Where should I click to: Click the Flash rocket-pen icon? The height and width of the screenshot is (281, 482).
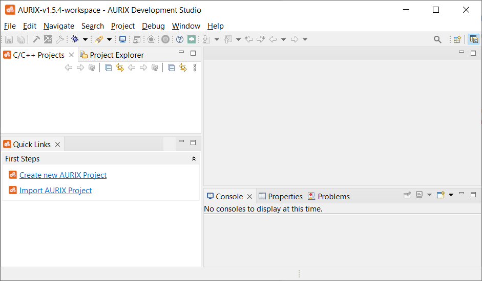tap(99, 39)
